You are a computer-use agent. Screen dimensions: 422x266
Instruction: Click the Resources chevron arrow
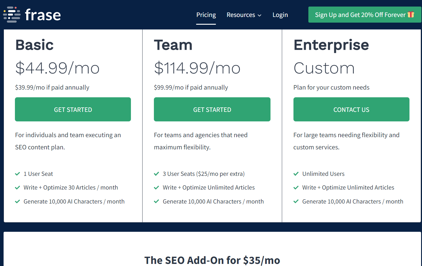tap(259, 15)
